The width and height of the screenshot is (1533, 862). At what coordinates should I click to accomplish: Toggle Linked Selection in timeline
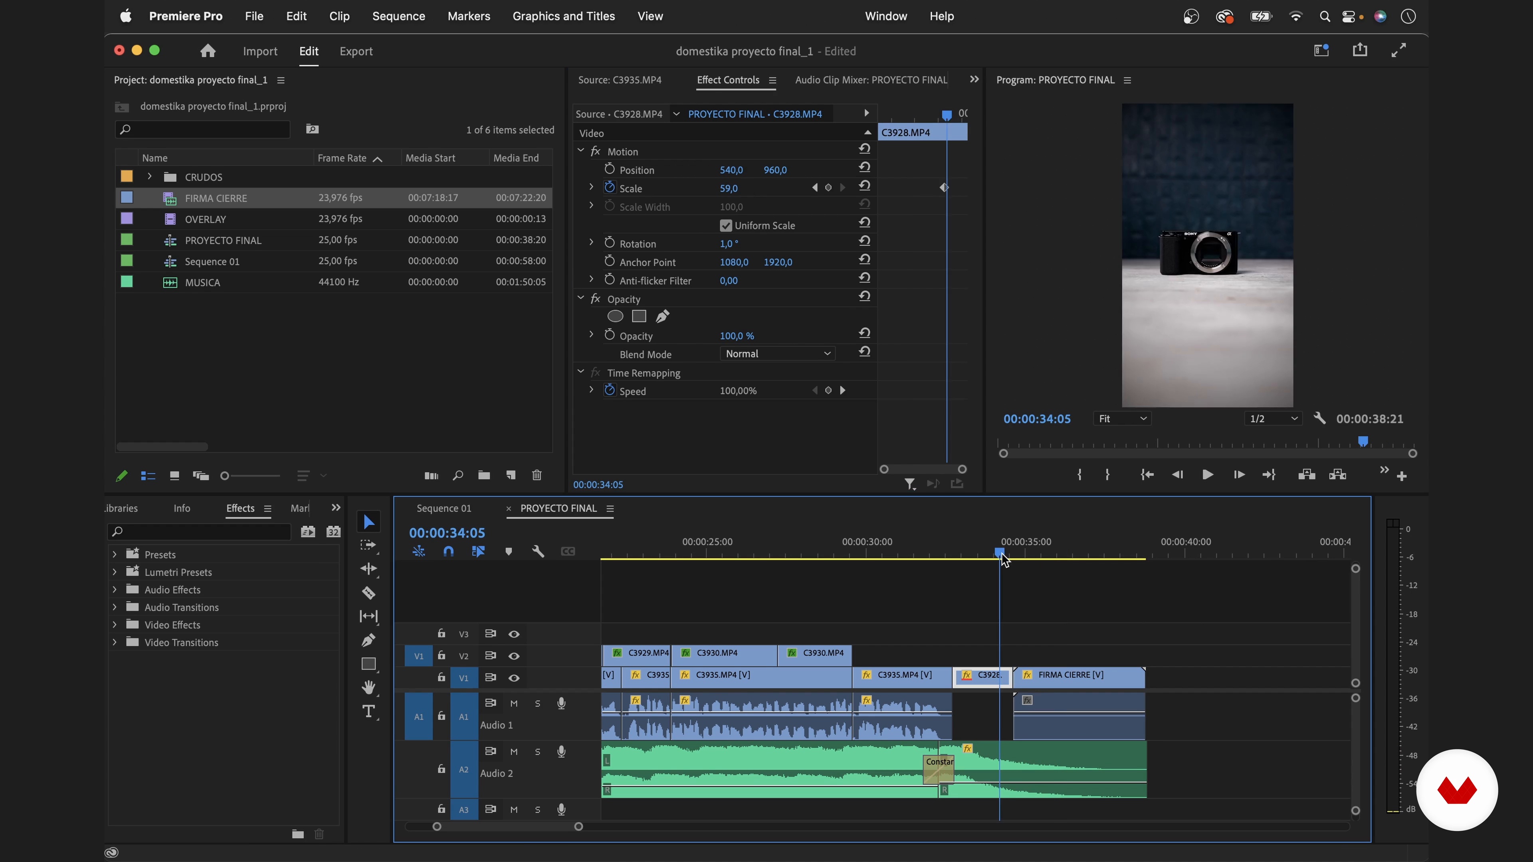(x=479, y=552)
